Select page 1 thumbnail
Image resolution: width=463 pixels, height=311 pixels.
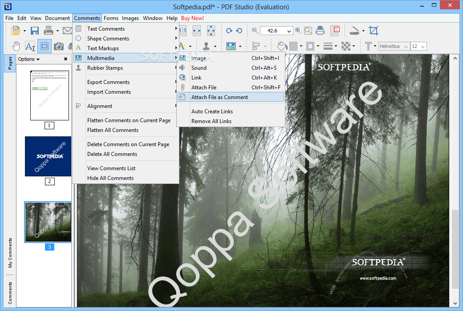click(49, 95)
